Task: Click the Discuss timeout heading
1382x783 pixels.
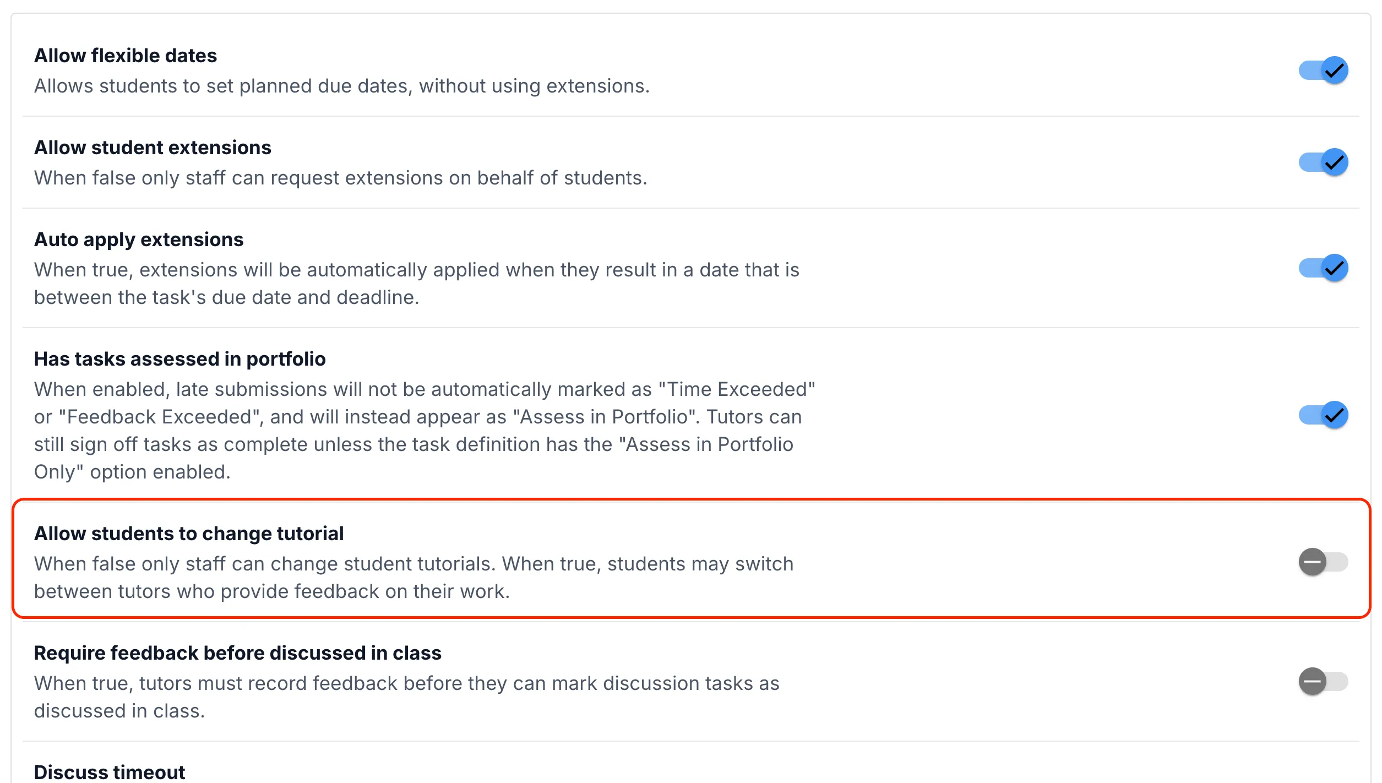Action: click(x=110, y=772)
